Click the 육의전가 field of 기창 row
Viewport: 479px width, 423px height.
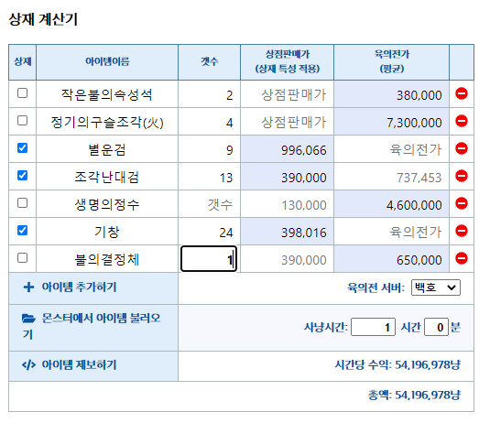tap(392, 232)
